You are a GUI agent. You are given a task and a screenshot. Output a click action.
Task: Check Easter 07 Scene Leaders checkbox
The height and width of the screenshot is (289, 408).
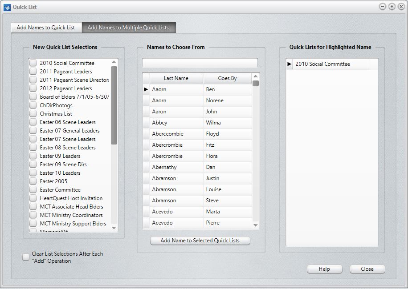click(33, 139)
